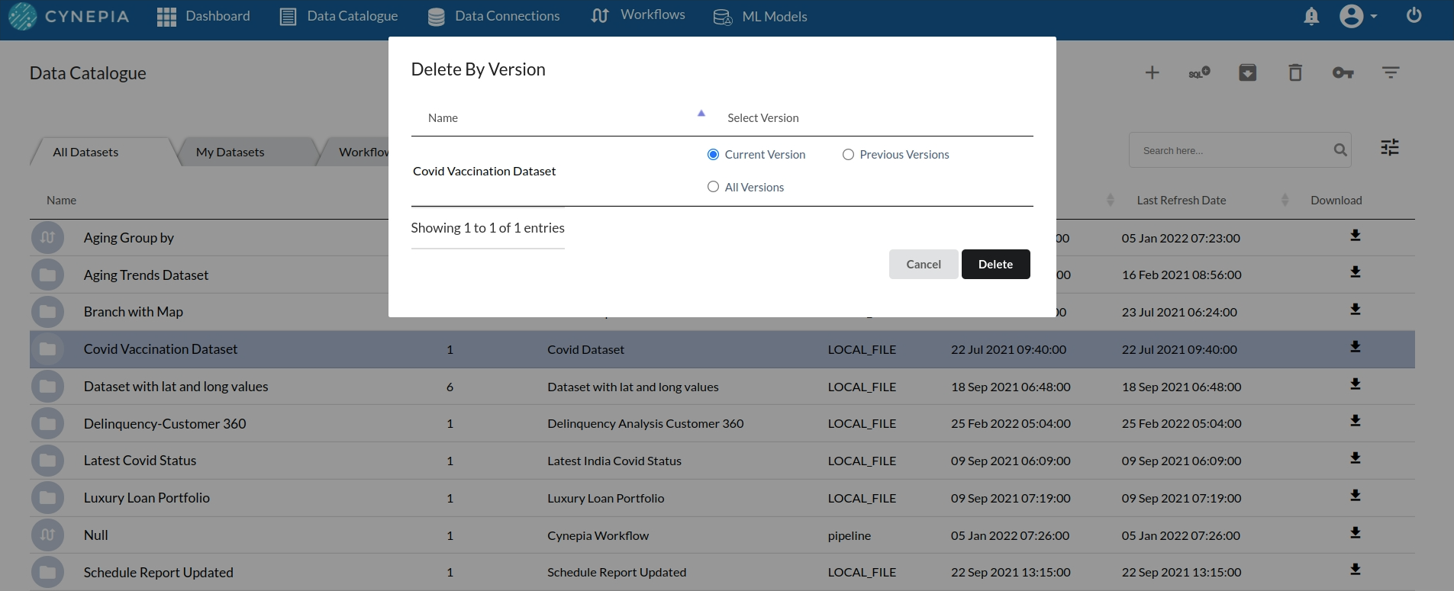Download Dataset with lat and long values
Screen dimensions: 1454x591
tap(1355, 384)
